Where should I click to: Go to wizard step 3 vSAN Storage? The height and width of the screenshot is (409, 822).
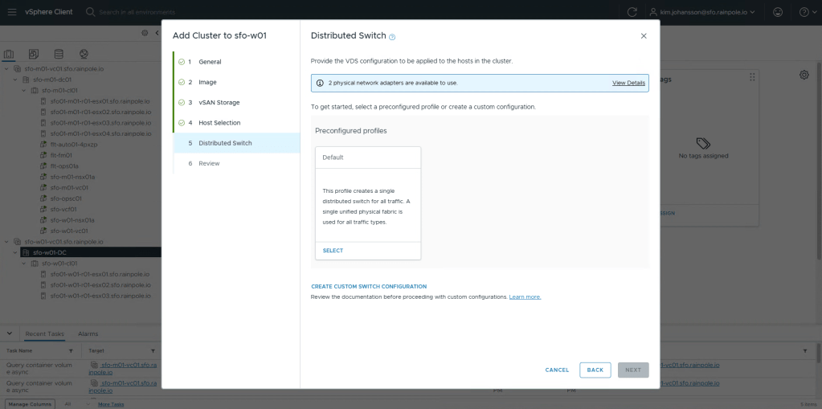[x=219, y=102]
